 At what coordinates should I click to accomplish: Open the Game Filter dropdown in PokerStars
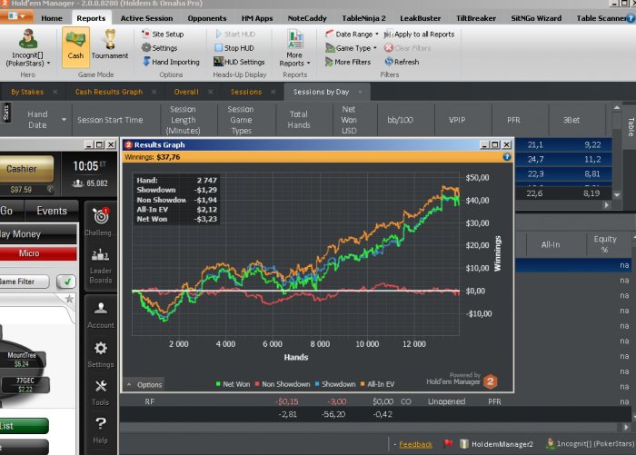(x=25, y=282)
